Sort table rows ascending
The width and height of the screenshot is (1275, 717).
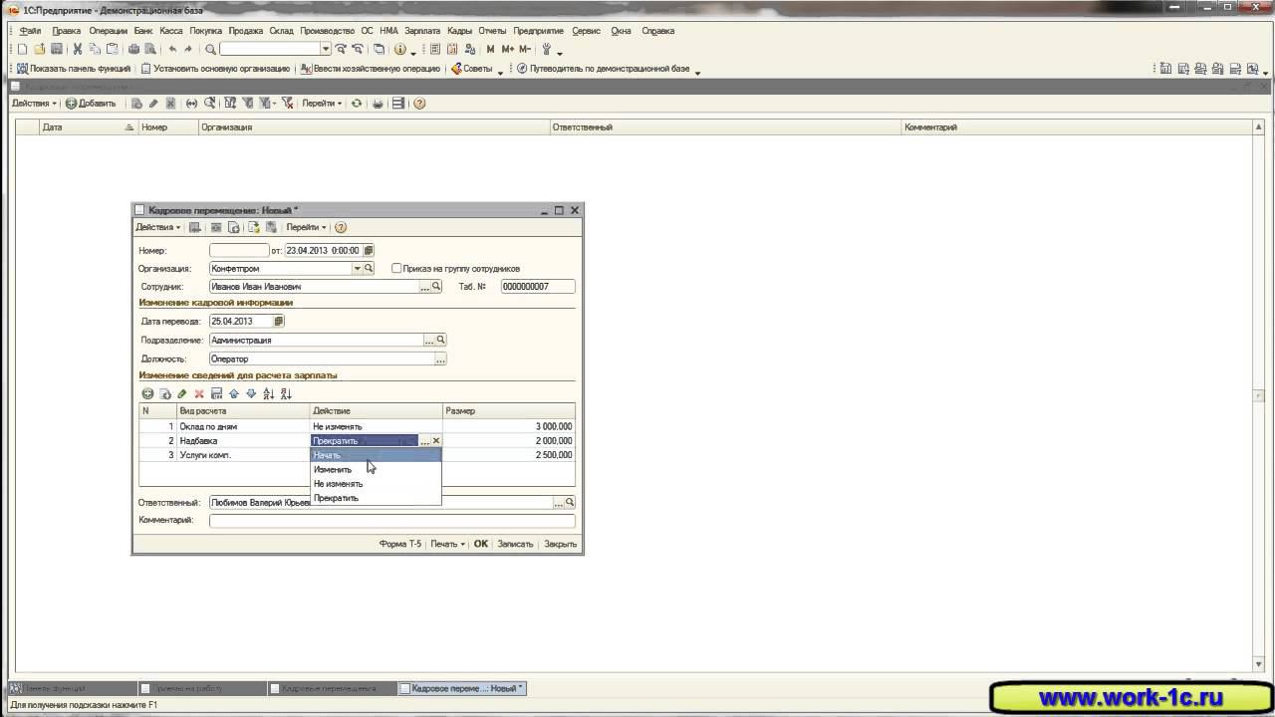pos(269,394)
